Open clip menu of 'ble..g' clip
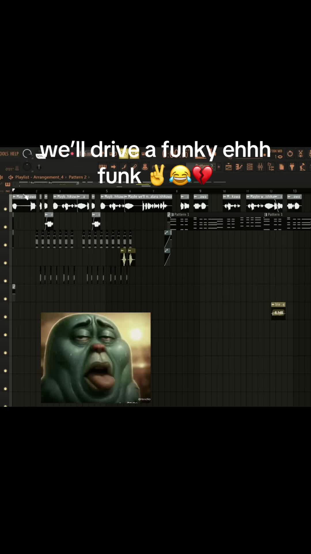 pyautogui.click(x=273, y=304)
